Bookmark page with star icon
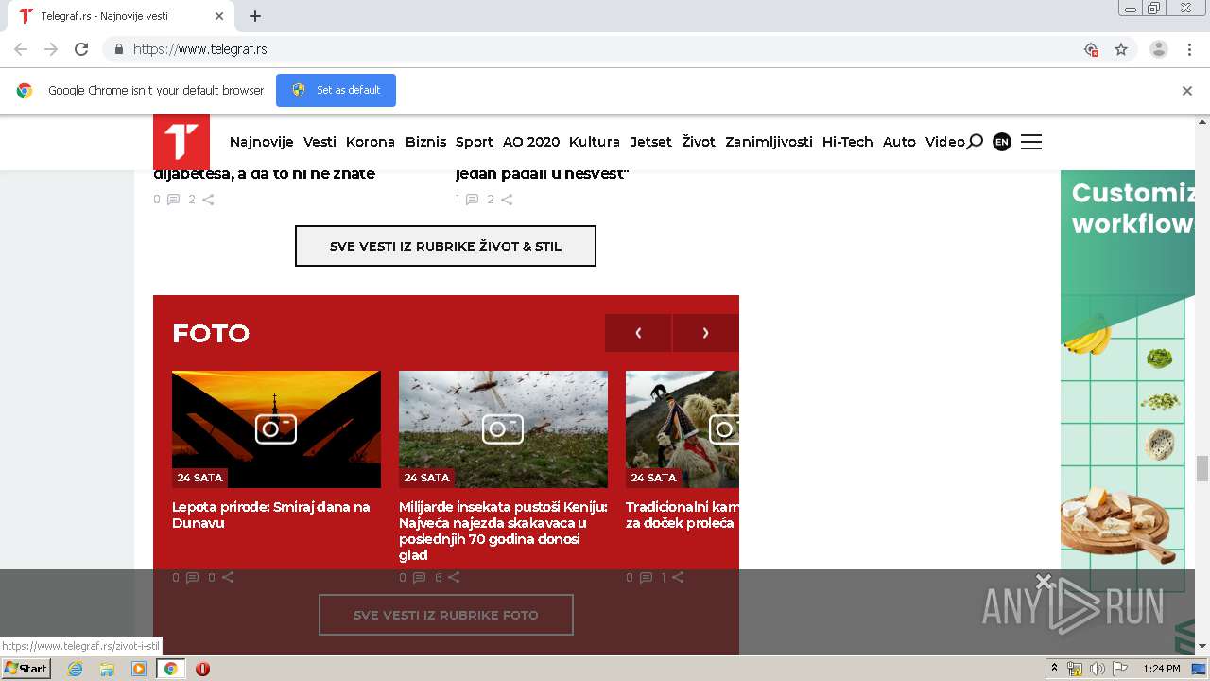This screenshot has height=681, width=1210. coord(1121,49)
